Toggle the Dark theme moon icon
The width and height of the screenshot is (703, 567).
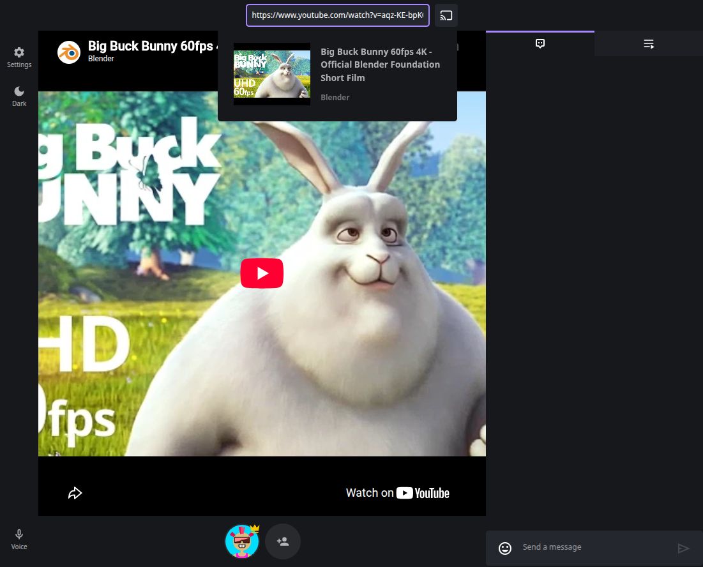pyautogui.click(x=19, y=96)
